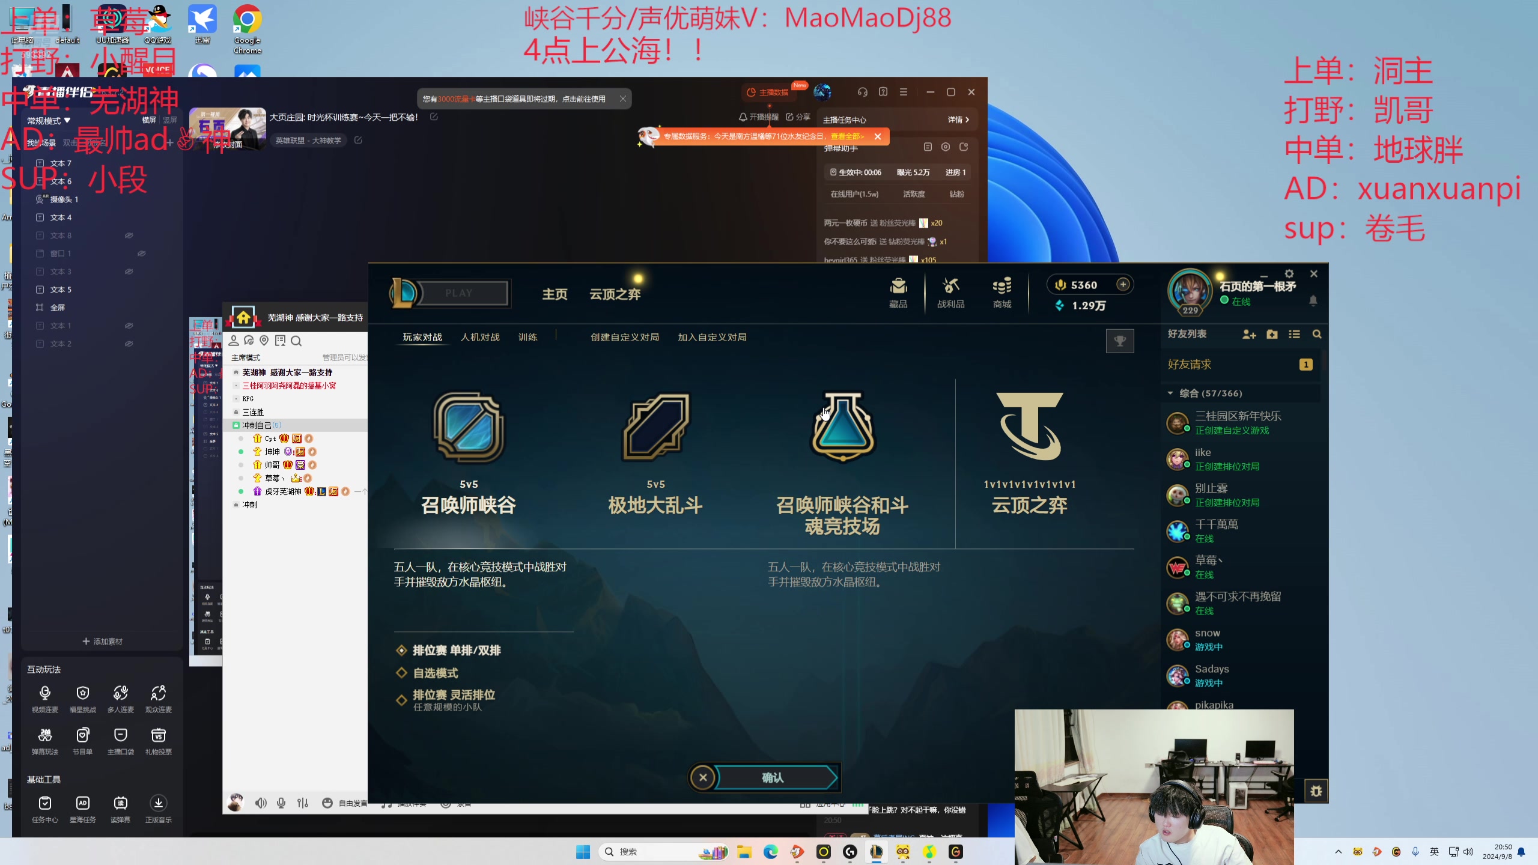Select the 视频连麦 icon in 互动玩法

44,697
